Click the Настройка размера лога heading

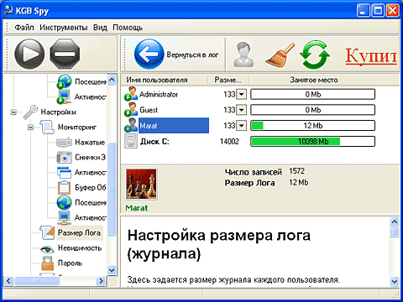point(219,244)
